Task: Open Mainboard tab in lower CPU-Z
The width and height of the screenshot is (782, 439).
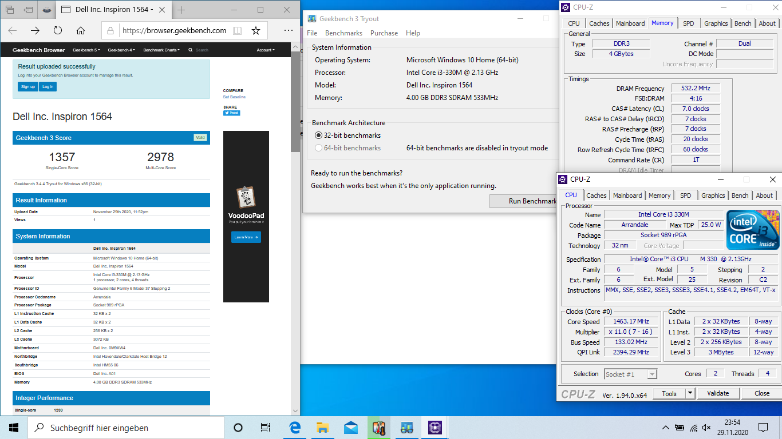Action: point(627,195)
